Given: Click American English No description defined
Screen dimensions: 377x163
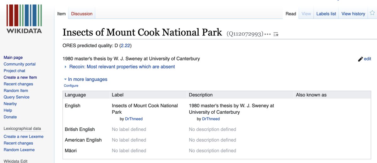Looking at the screenshot, I should [x=212, y=140].
